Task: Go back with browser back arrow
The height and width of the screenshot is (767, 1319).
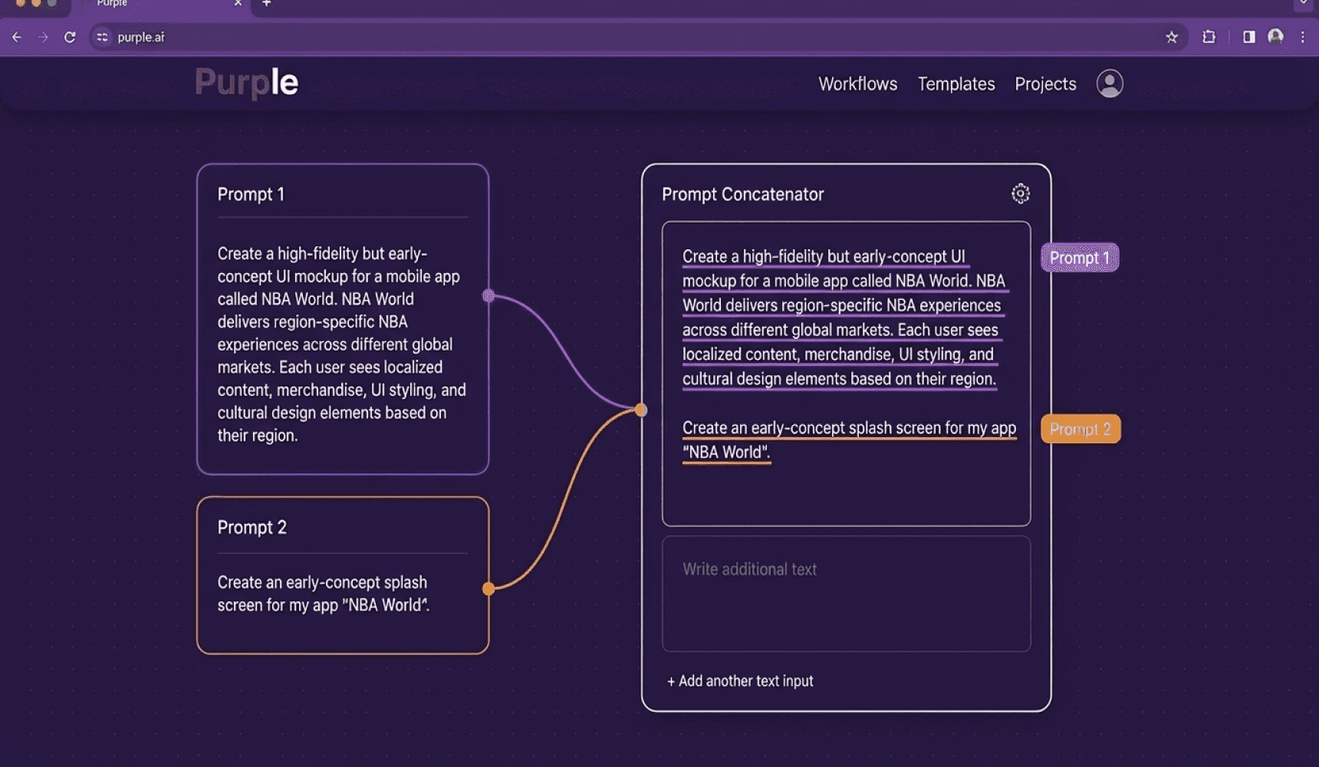Action: [17, 37]
